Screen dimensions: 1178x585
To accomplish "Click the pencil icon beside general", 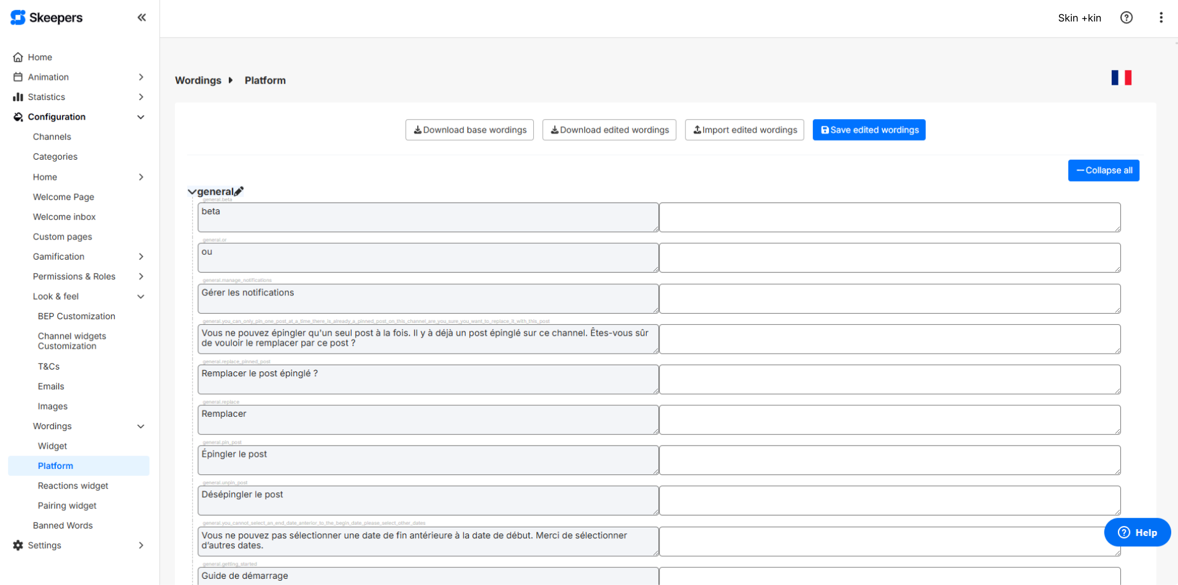I will [x=239, y=192].
